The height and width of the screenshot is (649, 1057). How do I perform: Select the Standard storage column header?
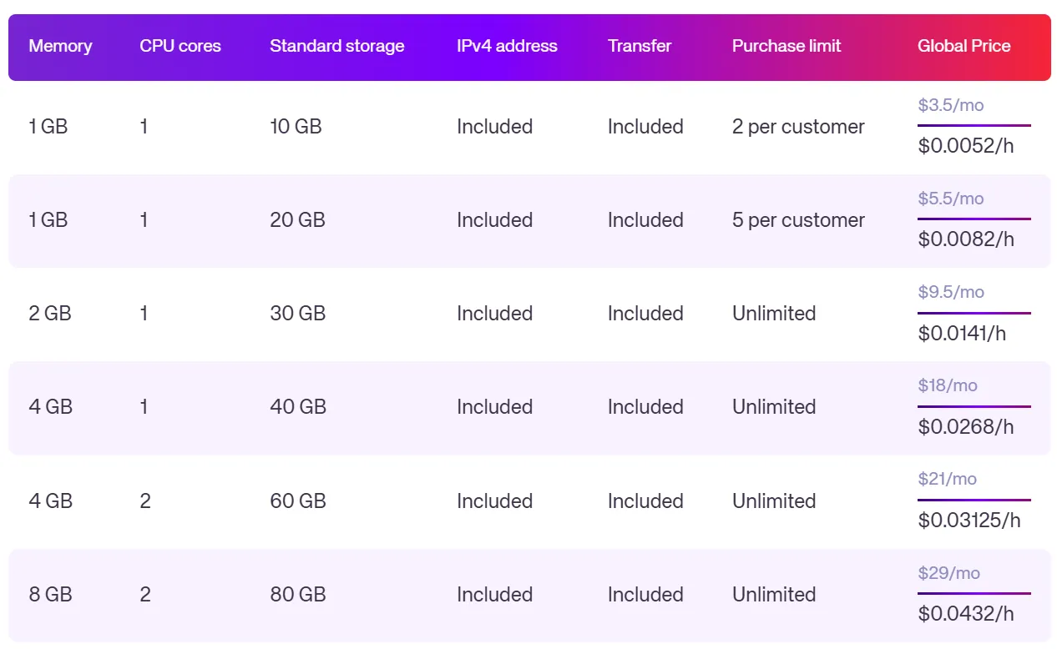click(336, 46)
